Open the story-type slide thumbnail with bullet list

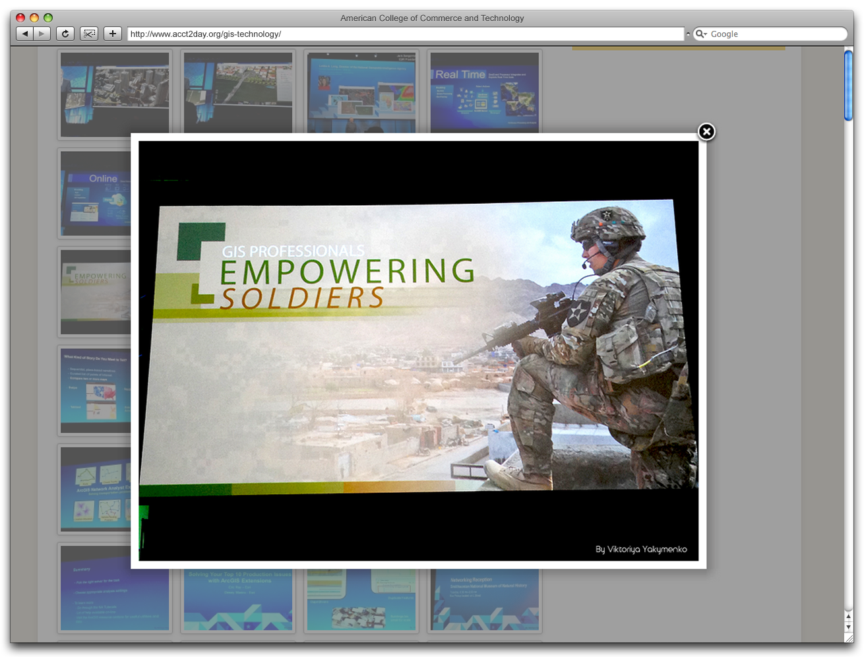click(x=95, y=391)
